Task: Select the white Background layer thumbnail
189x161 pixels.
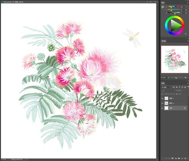Action: point(166,108)
